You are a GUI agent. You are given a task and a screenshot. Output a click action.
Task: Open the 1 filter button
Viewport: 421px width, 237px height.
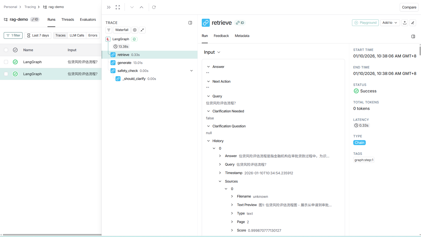[x=13, y=35]
